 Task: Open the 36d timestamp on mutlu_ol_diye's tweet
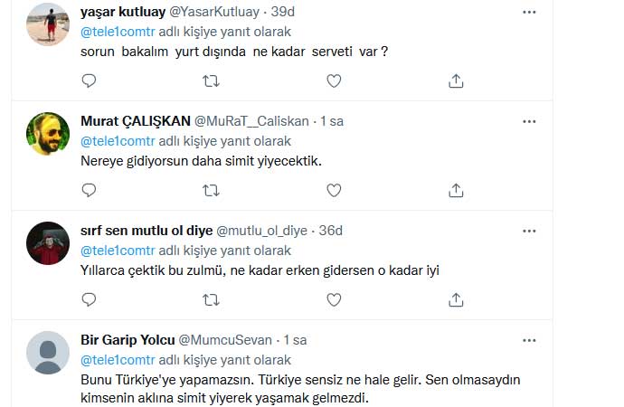coord(331,231)
